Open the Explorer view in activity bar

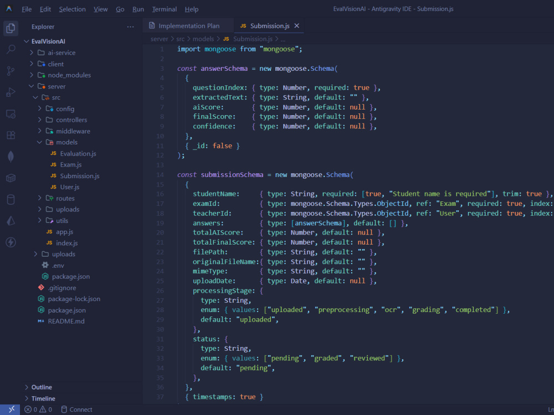click(x=11, y=28)
